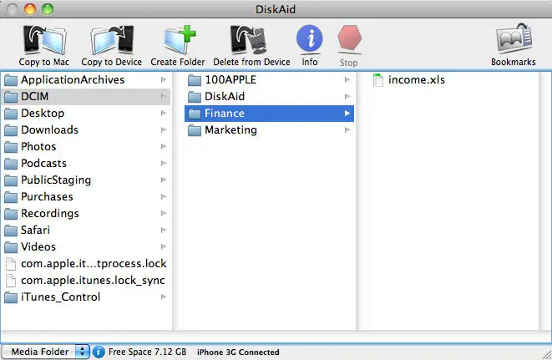This screenshot has width=552, height=360.
Task: Click the DiskAid folder icon
Action: 195,97
